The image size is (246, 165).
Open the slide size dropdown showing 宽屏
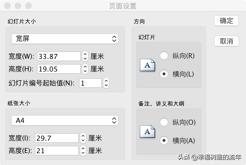click(x=65, y=39)
